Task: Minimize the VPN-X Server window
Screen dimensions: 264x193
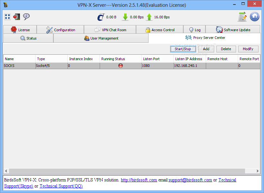Action: (x=234, y=4)
